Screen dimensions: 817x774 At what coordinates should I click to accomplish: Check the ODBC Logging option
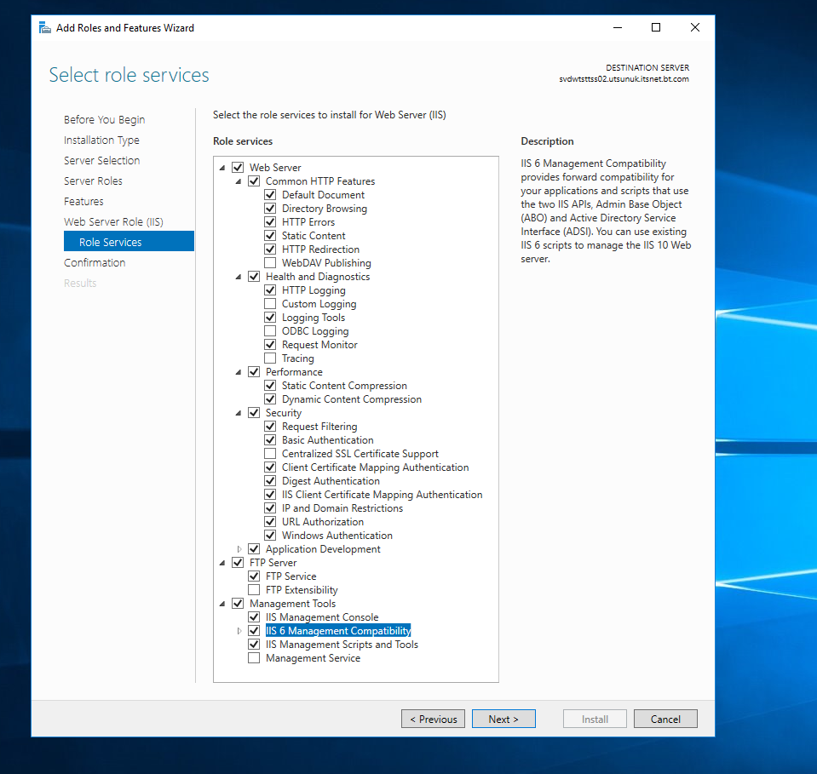(270, 330)
